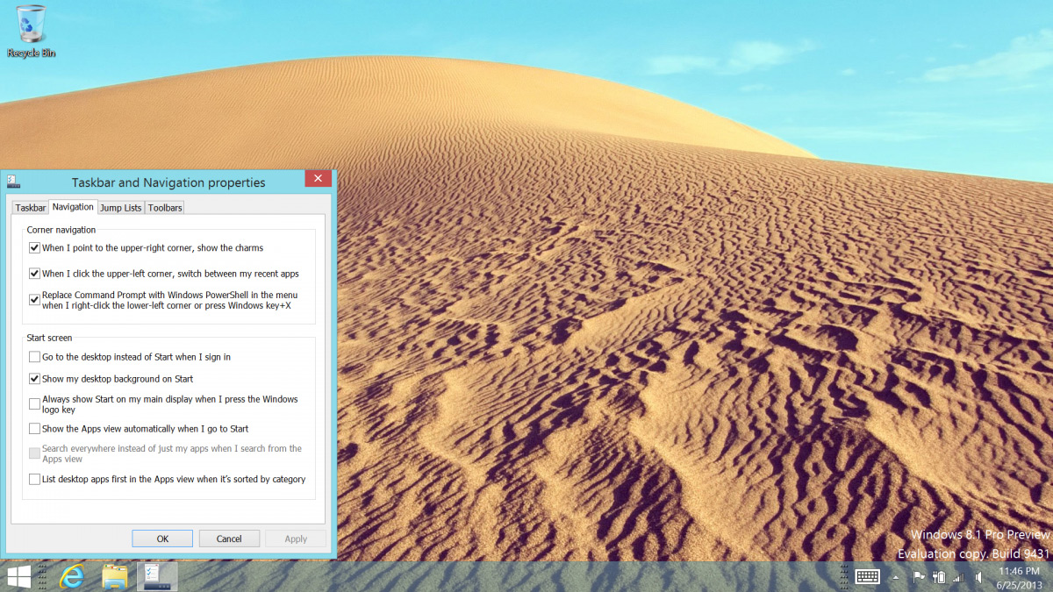
Task: Uncheck Replace Command Prompt with PowerShell
Action: coord(34,300)
